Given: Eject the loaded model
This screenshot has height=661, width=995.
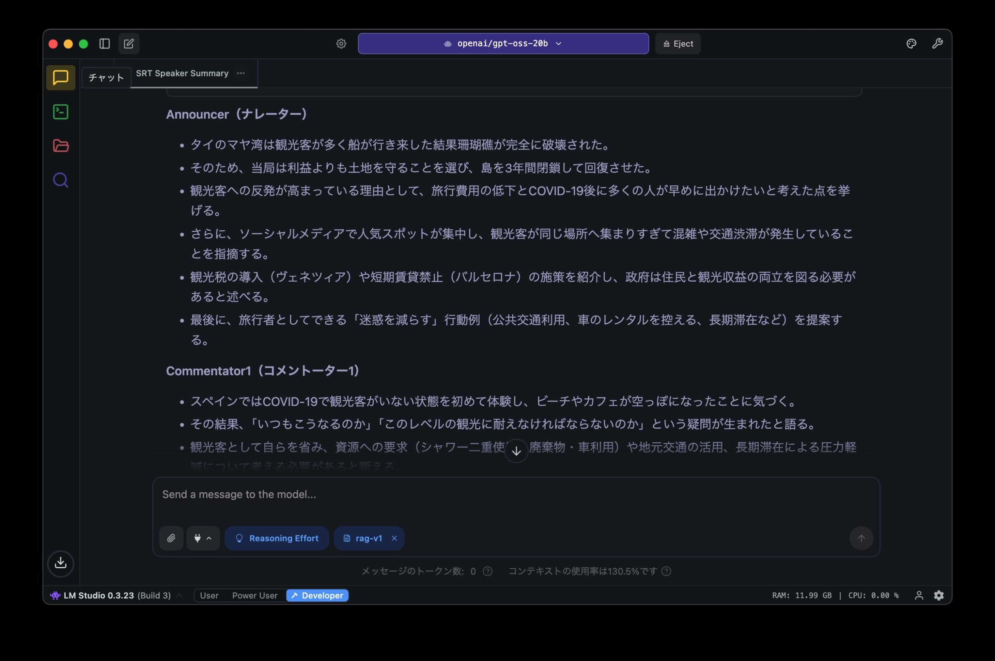Looking at the screenshot, I should pos(677,44).
